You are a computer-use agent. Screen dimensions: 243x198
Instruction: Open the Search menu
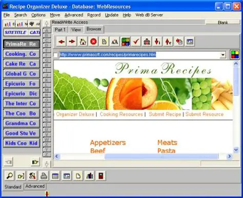click(21, 15)
